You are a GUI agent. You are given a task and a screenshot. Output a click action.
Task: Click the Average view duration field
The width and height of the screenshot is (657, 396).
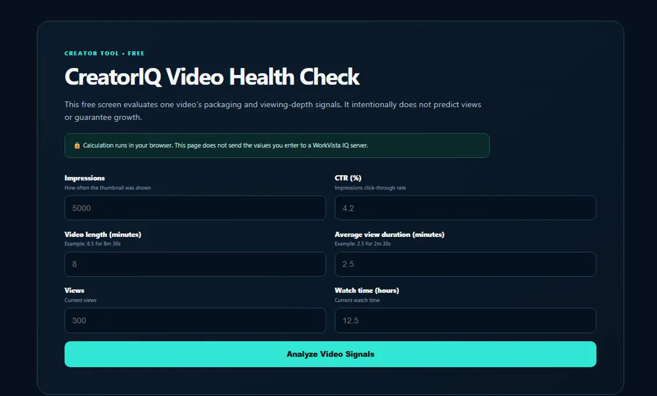(x=465, y=264)
